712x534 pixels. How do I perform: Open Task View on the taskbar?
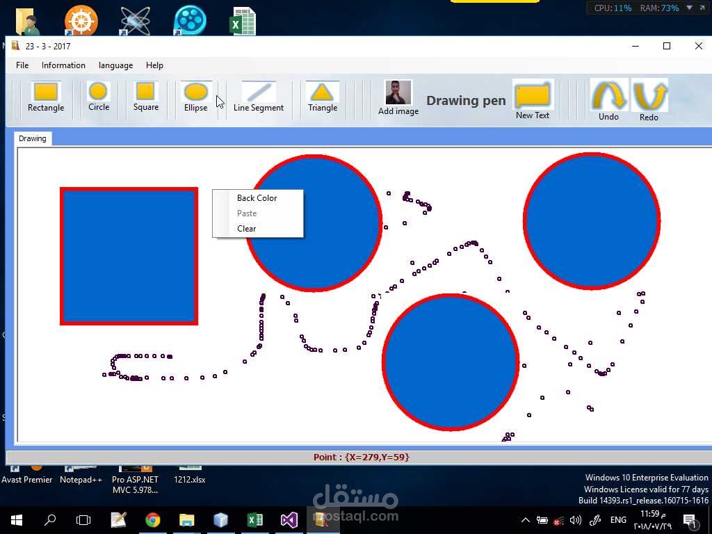pyautogui.click(x=83, y=520)
